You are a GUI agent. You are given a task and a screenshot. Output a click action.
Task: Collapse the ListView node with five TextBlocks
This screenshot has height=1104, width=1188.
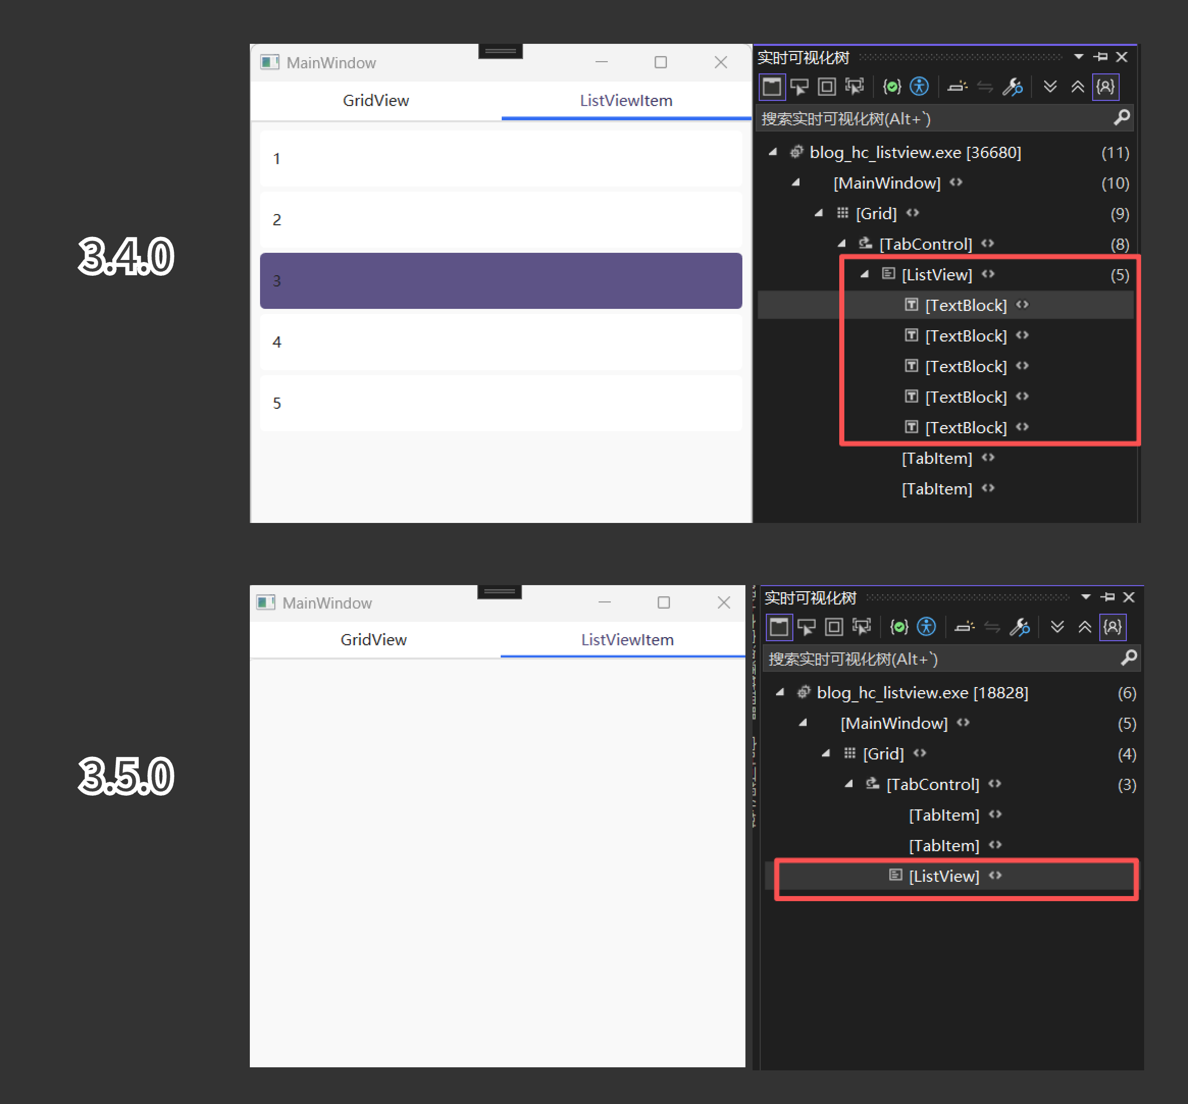(865, 274)
